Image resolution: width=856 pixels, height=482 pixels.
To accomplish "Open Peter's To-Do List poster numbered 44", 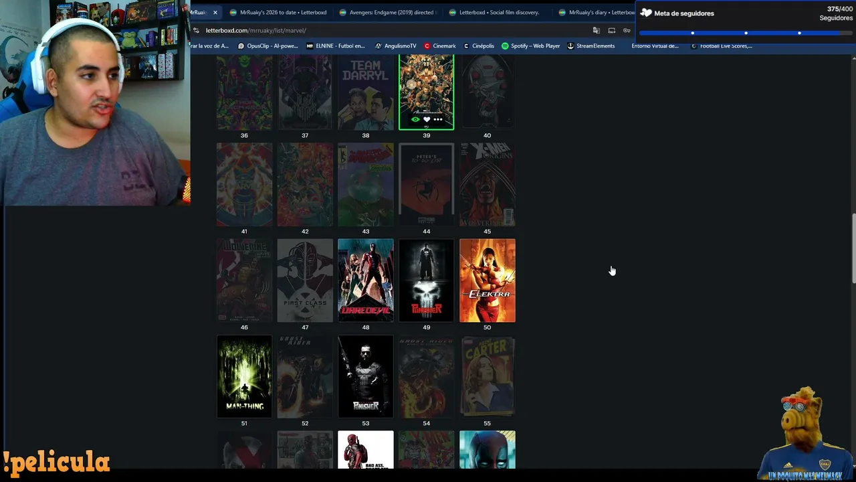I will click(x=427, y=184).
